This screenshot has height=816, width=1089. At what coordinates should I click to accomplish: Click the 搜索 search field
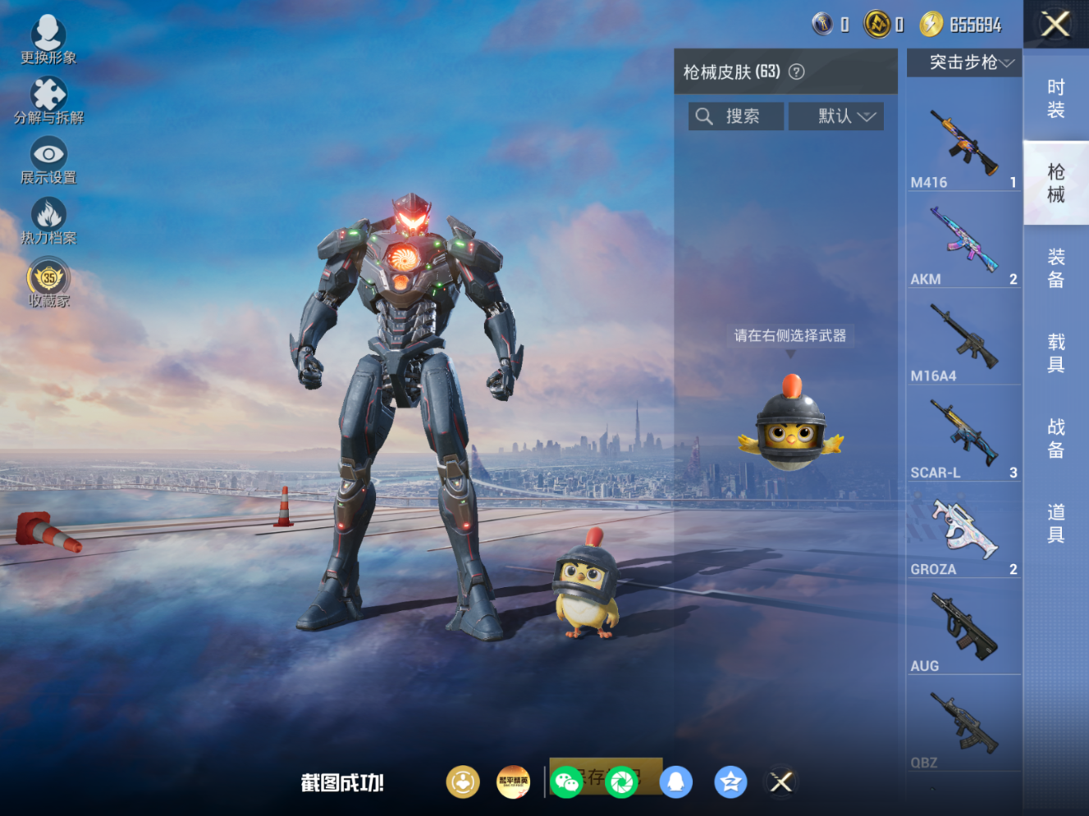click(x=736, y=116)
